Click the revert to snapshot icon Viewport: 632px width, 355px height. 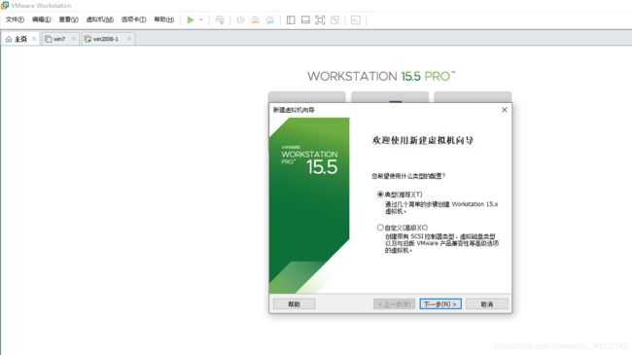point(255,19)
